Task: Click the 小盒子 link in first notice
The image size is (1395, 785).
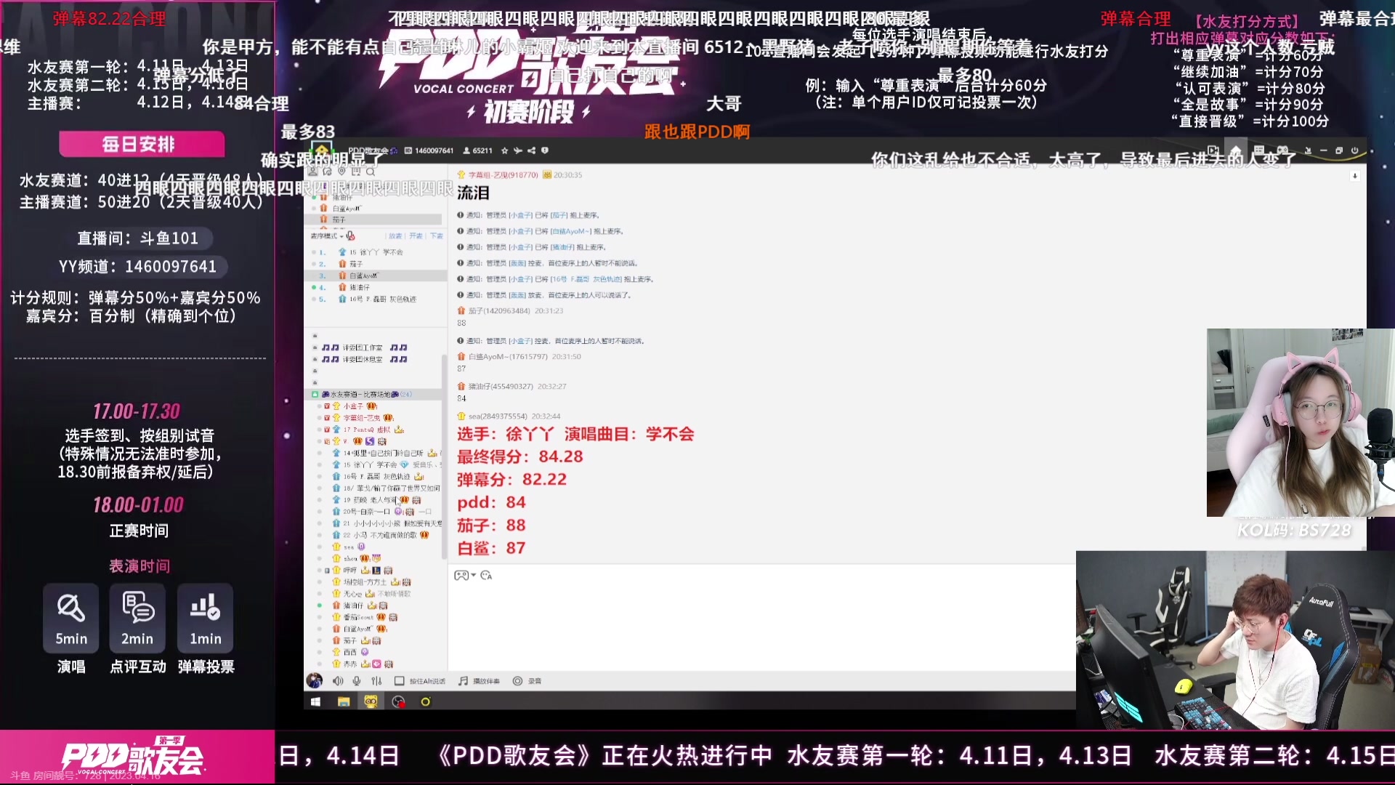Action: coord(519,215)
